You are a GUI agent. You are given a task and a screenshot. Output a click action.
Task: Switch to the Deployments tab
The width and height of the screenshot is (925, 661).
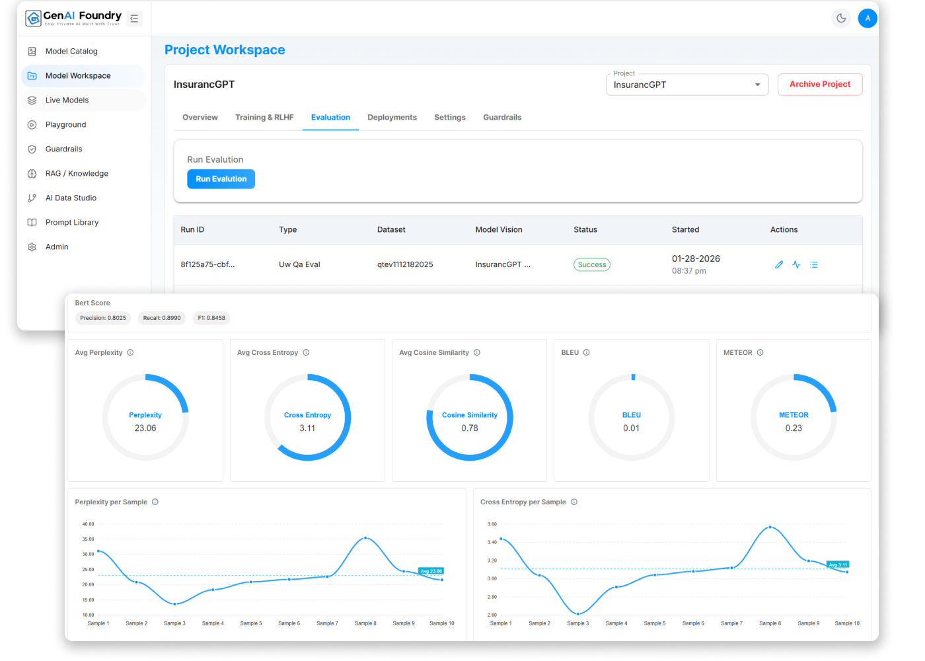point(392,118)
